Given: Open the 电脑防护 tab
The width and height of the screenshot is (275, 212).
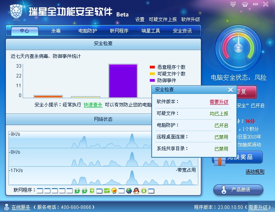Looking at the screenshot, I should coord(87,31).
